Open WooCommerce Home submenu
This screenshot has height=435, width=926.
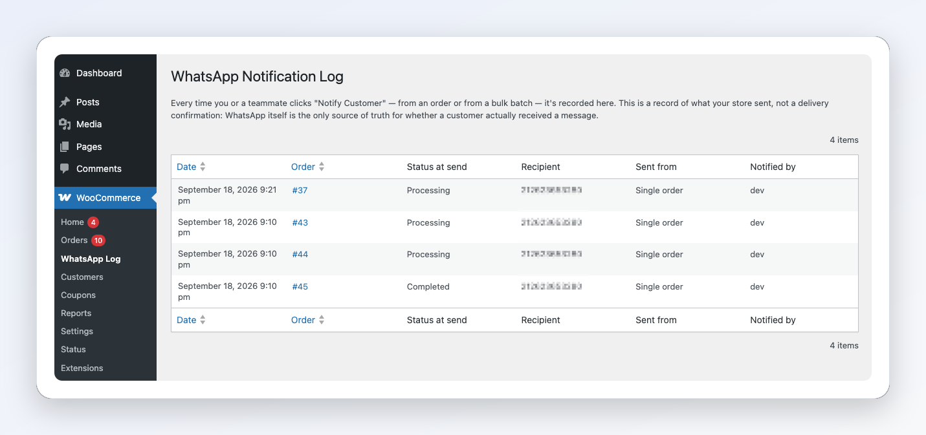click(72, 222)
